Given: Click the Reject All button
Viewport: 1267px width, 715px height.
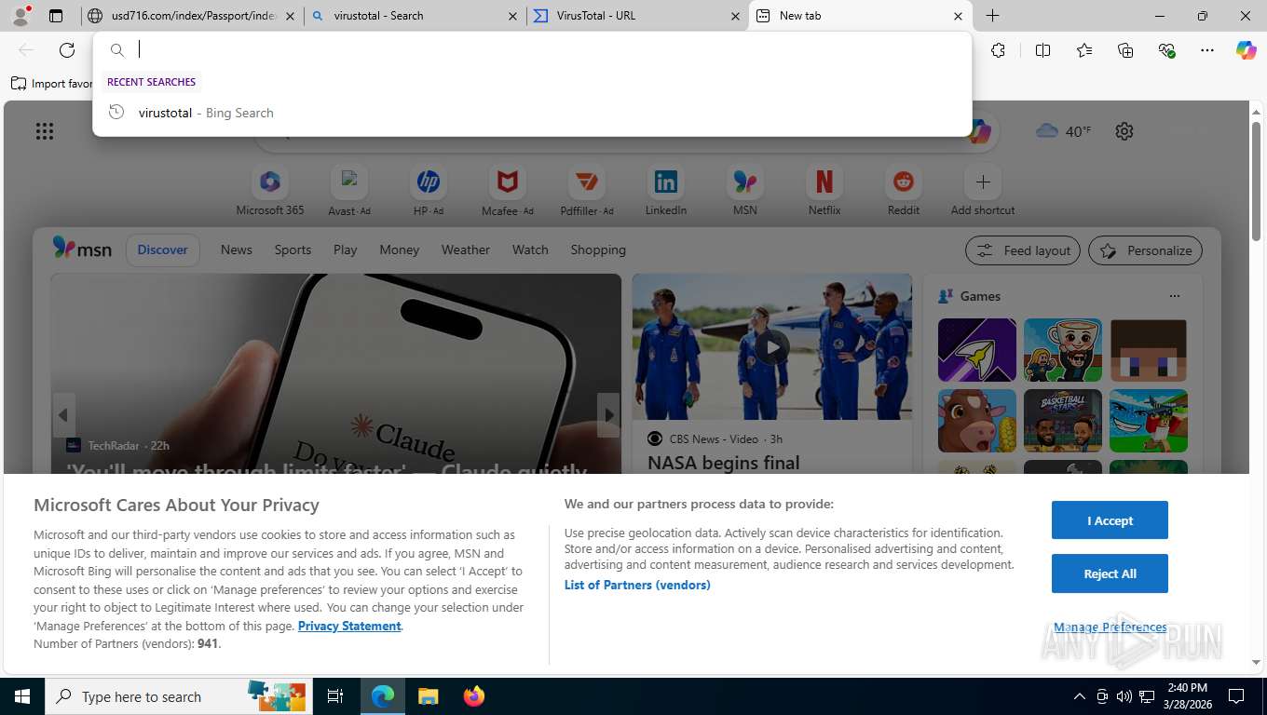Looking at the screenshot, I should point(1110,573).
